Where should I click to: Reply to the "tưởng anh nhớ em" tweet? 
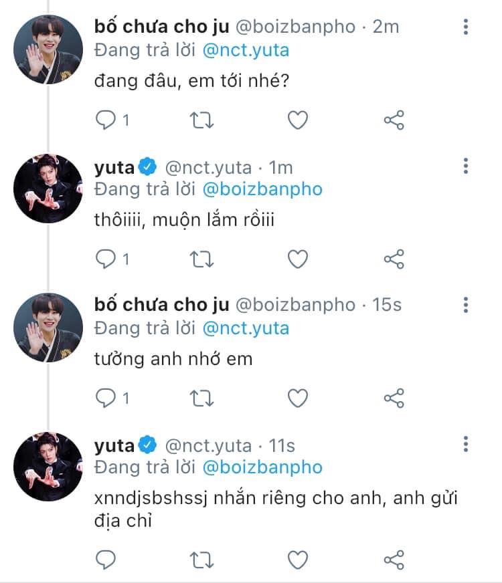[x=106, y=398]
